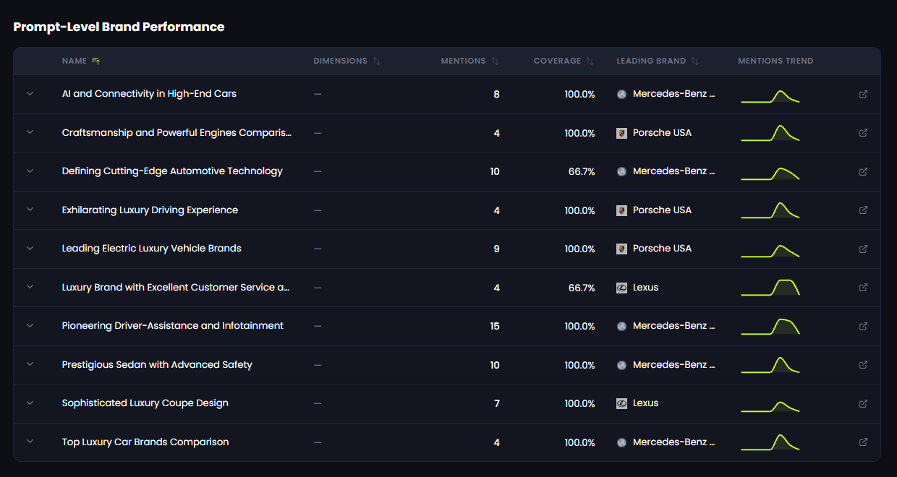Click the mentions sparkline for Pioneering Driver-Assistance
This screenshot has height=477, width=897.
[x=770, y=327]
